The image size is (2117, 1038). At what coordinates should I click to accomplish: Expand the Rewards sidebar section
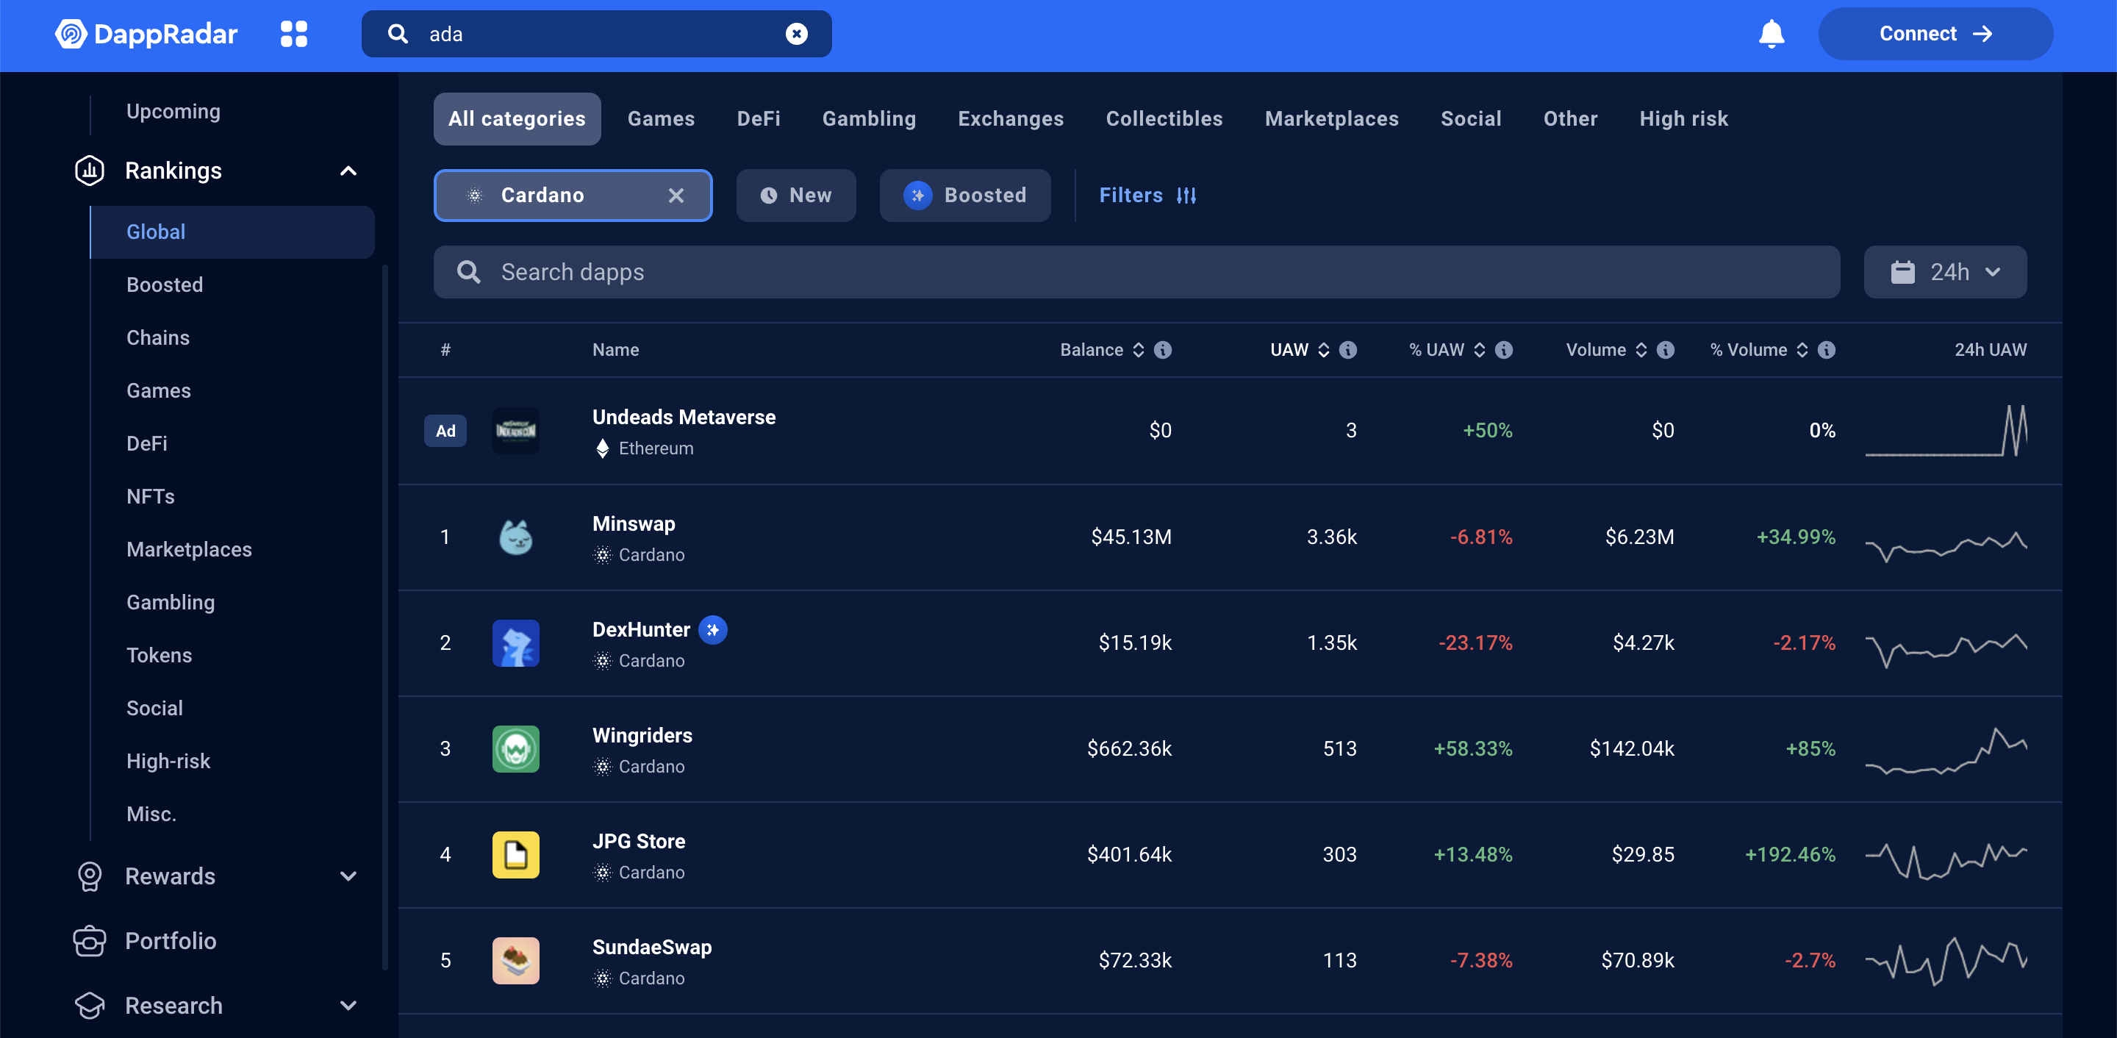tap(348, 876)
